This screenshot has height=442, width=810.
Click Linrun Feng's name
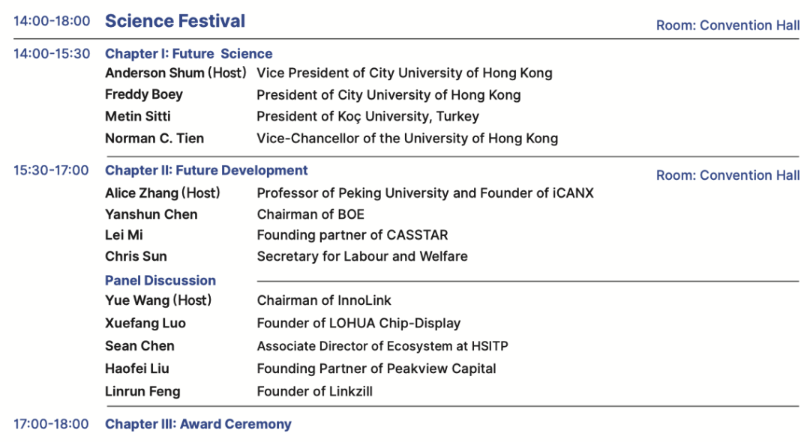pos(142,391)
